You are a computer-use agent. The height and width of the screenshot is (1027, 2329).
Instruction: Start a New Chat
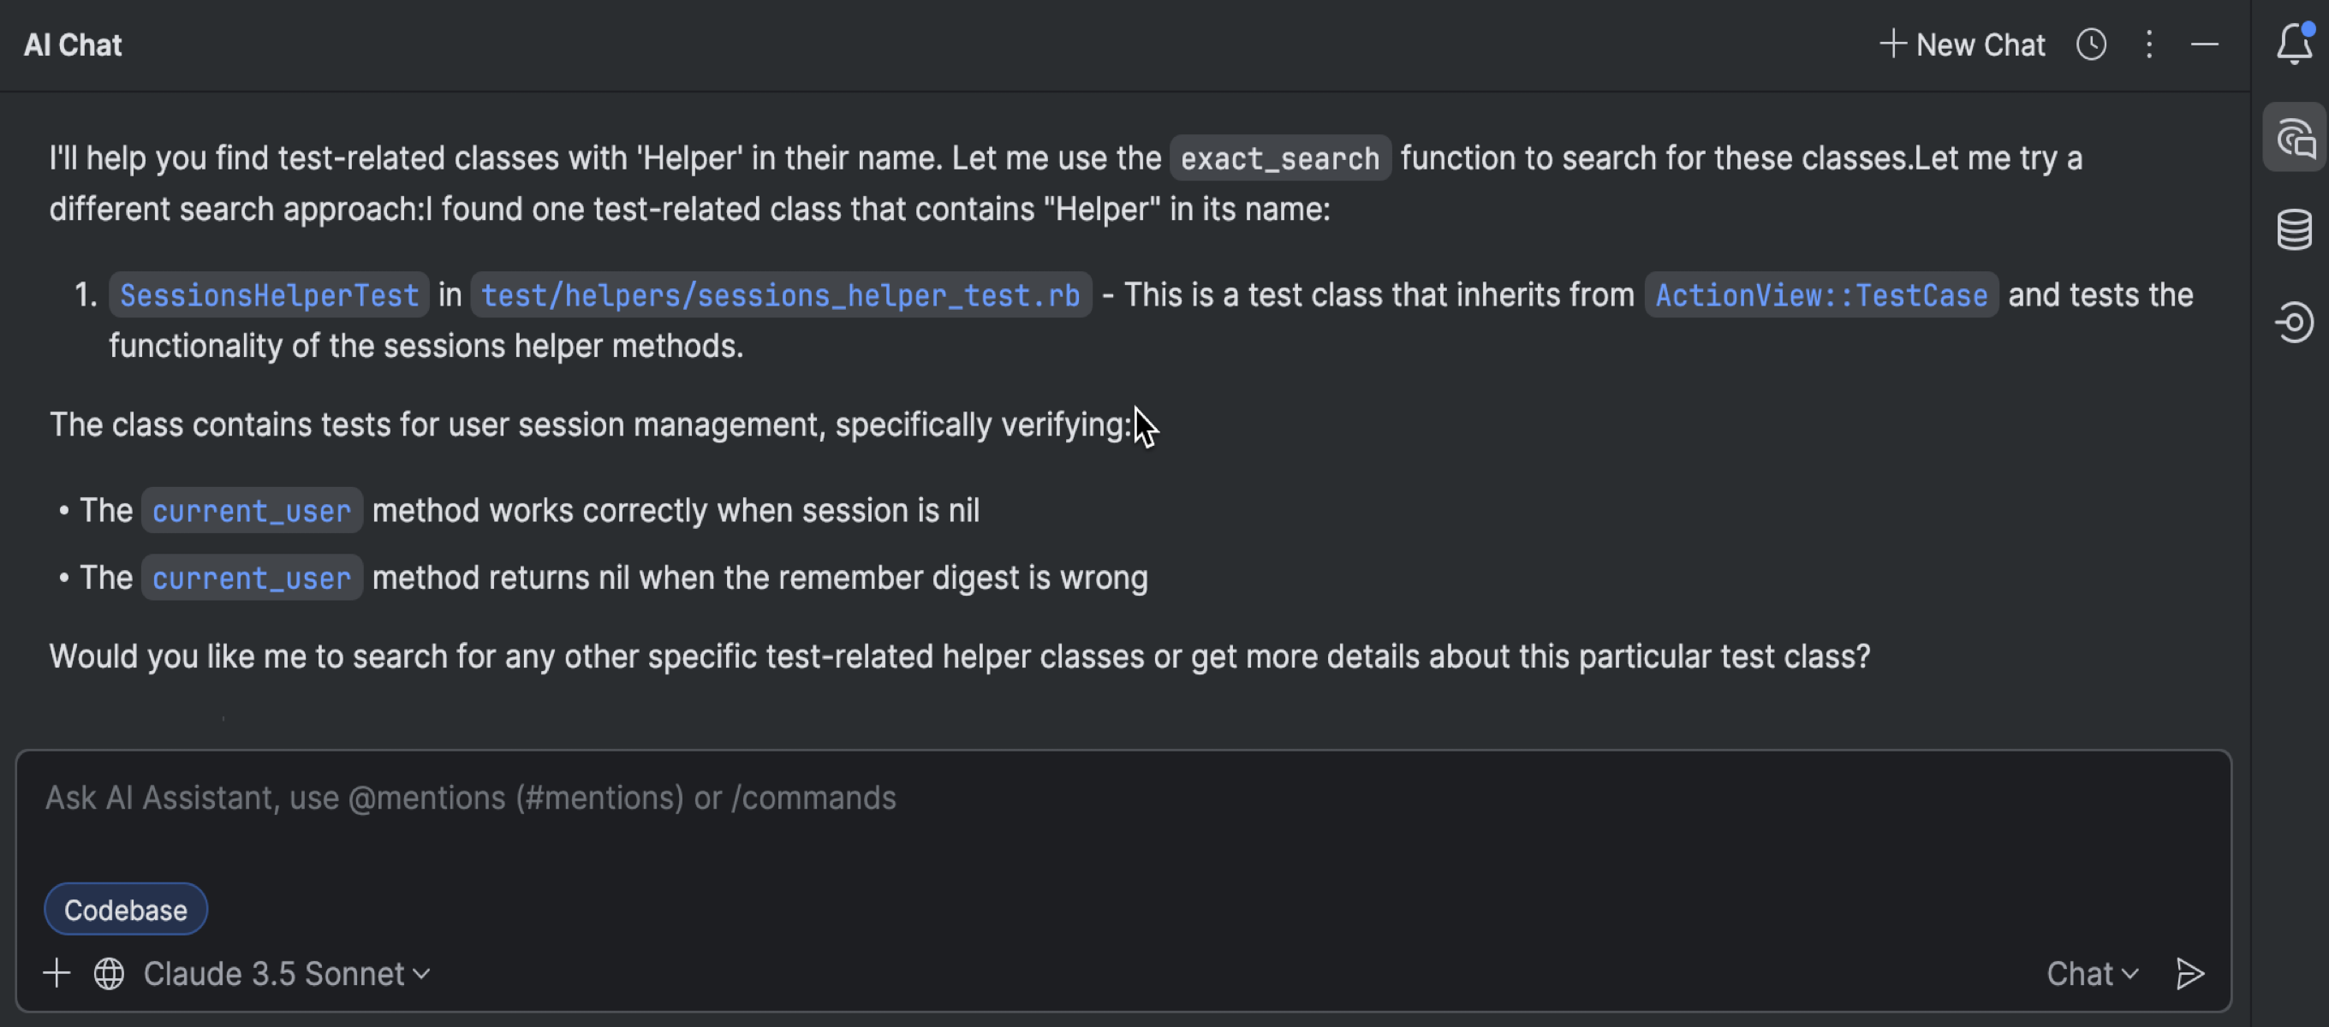click(1962, 45)
